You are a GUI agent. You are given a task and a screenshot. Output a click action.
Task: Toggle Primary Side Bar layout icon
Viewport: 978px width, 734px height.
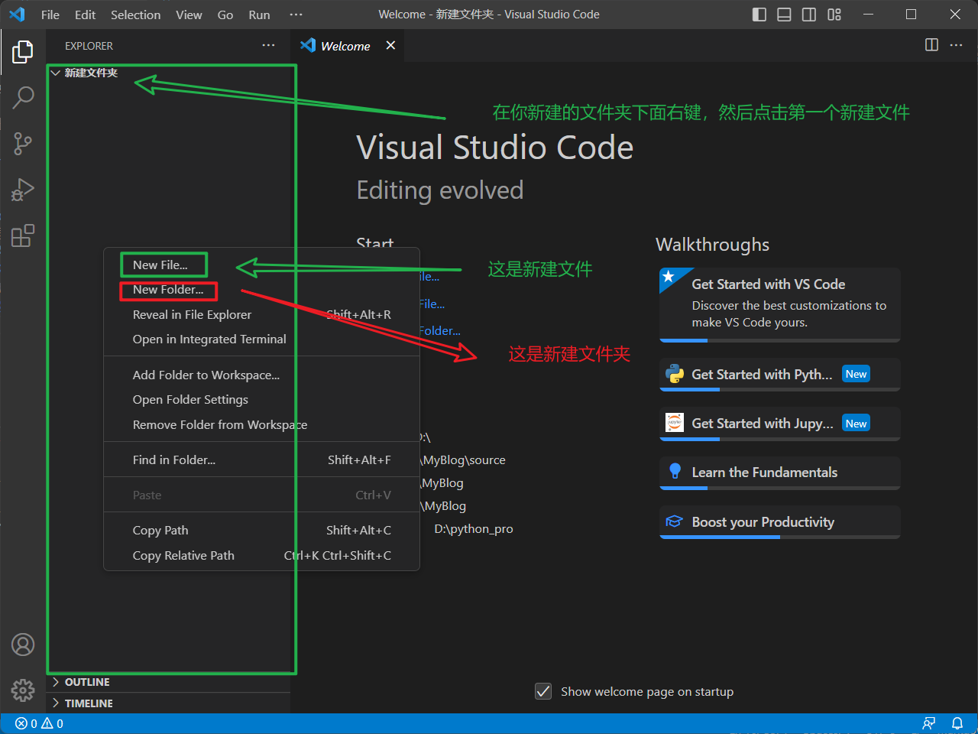click(759, 15)
